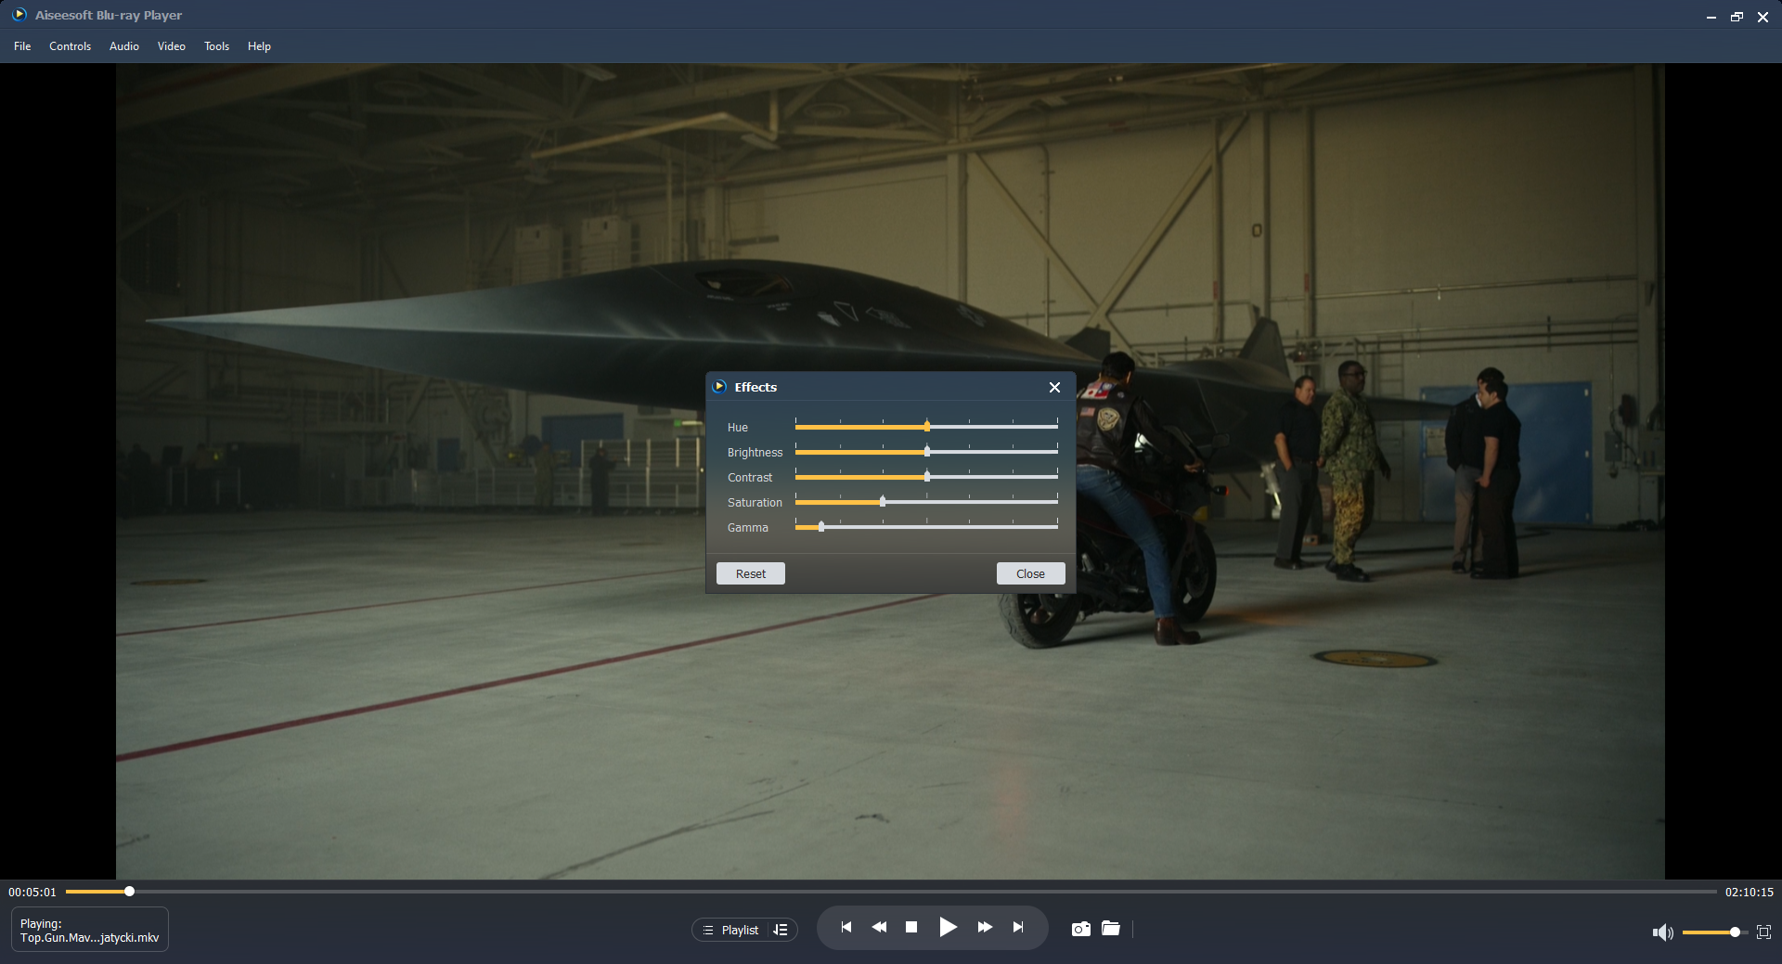Mute the audio with speaker icon
1782x964 pixels.
1662,932
